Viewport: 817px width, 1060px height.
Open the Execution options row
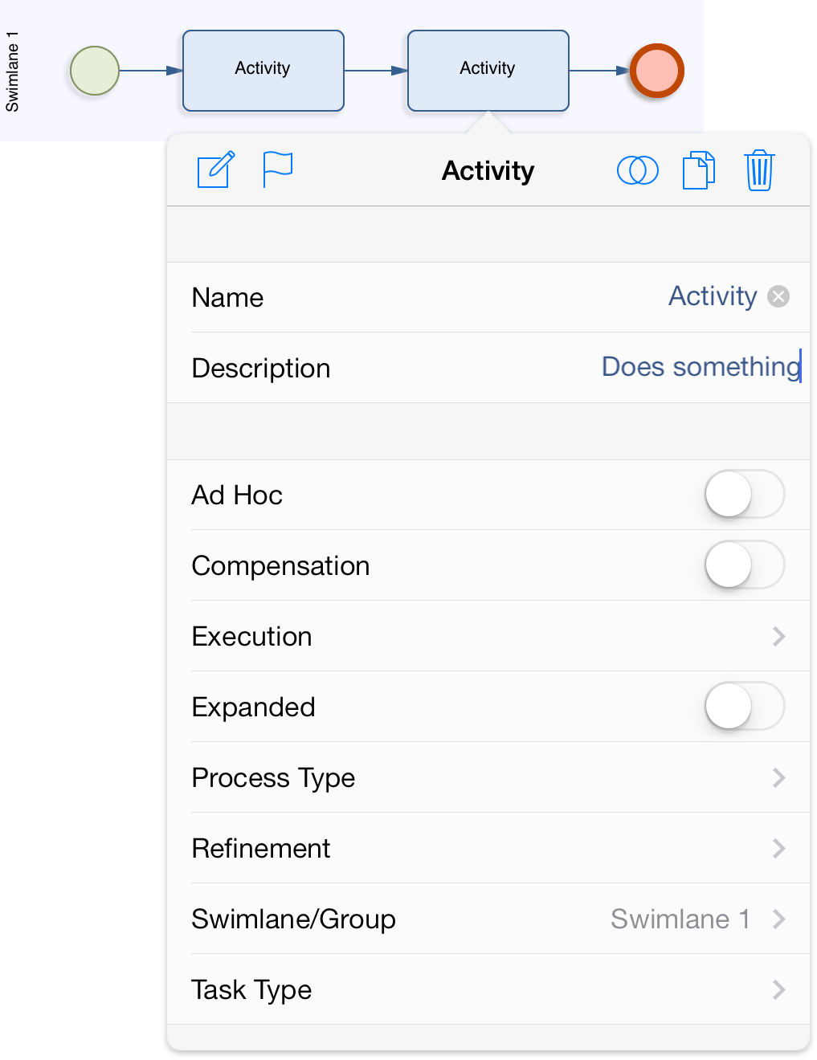[x=488, y=636]
